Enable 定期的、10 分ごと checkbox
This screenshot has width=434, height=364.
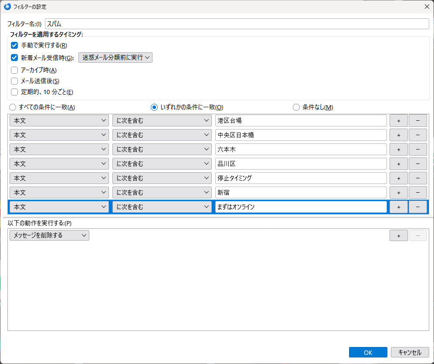point(14,92)
